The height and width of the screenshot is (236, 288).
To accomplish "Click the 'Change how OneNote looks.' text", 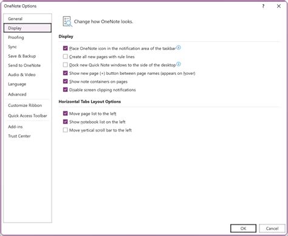I will click(x=103, y=22).
